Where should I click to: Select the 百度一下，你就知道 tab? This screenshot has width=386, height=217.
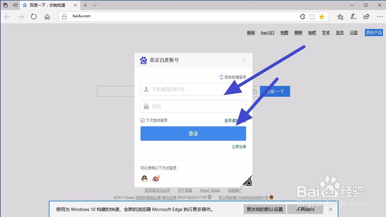(47, 5)
